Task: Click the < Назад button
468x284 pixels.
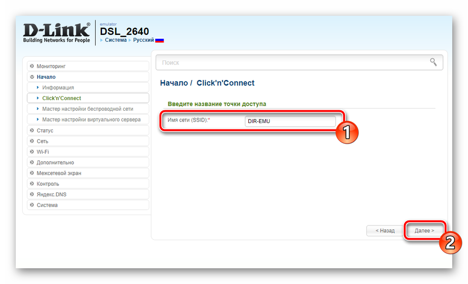Action: point(385,231)
